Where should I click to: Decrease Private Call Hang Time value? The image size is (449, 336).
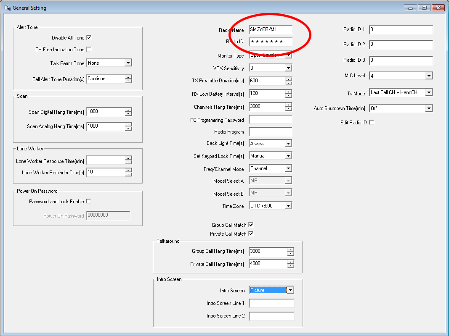291,266
